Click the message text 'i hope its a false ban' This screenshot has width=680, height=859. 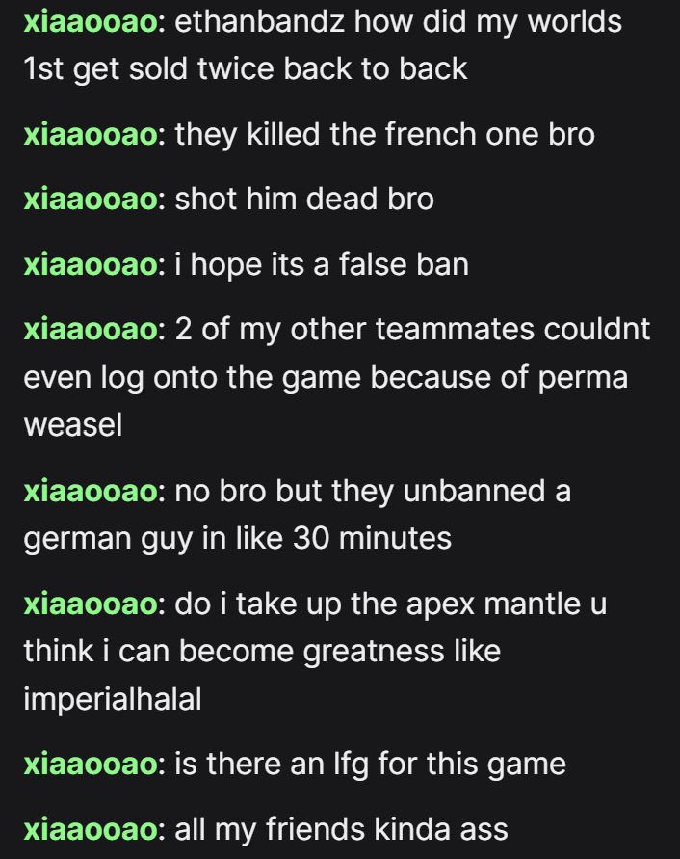pyautogui.click(x=322, y=265)
